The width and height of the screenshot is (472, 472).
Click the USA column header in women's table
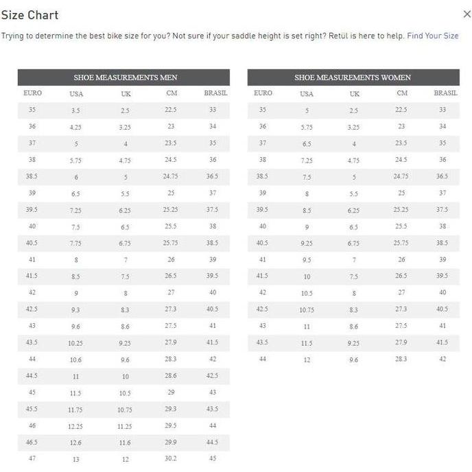coord(307,94)
